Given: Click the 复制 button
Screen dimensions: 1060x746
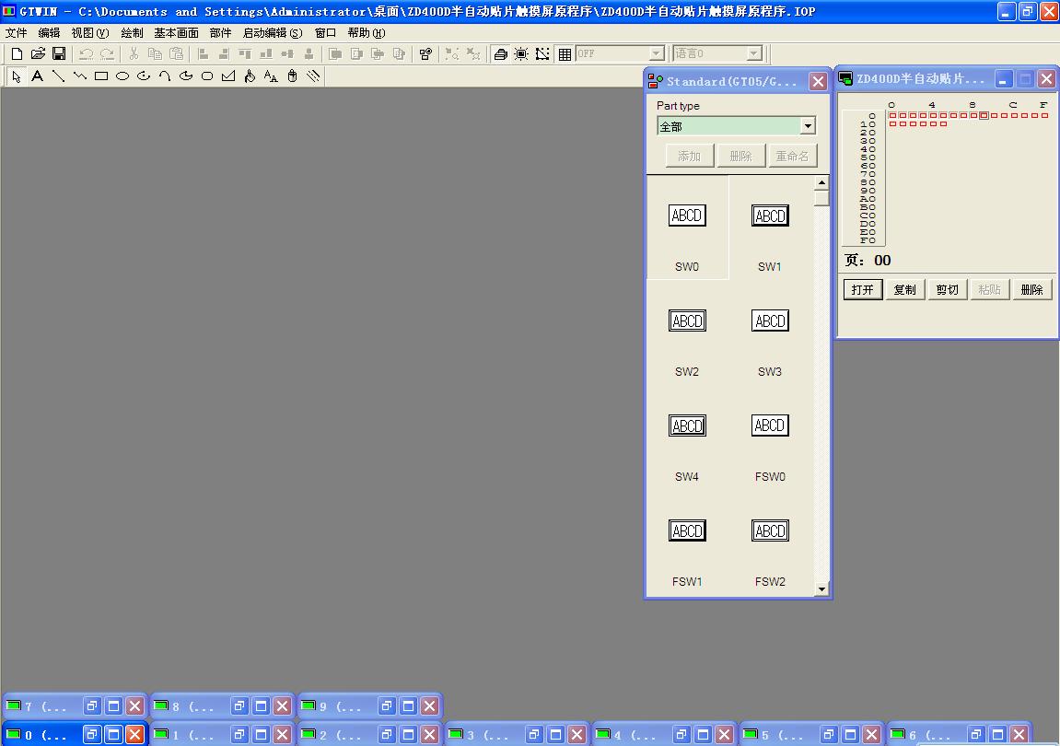Looking at the screenshot, I should point(905,289).
